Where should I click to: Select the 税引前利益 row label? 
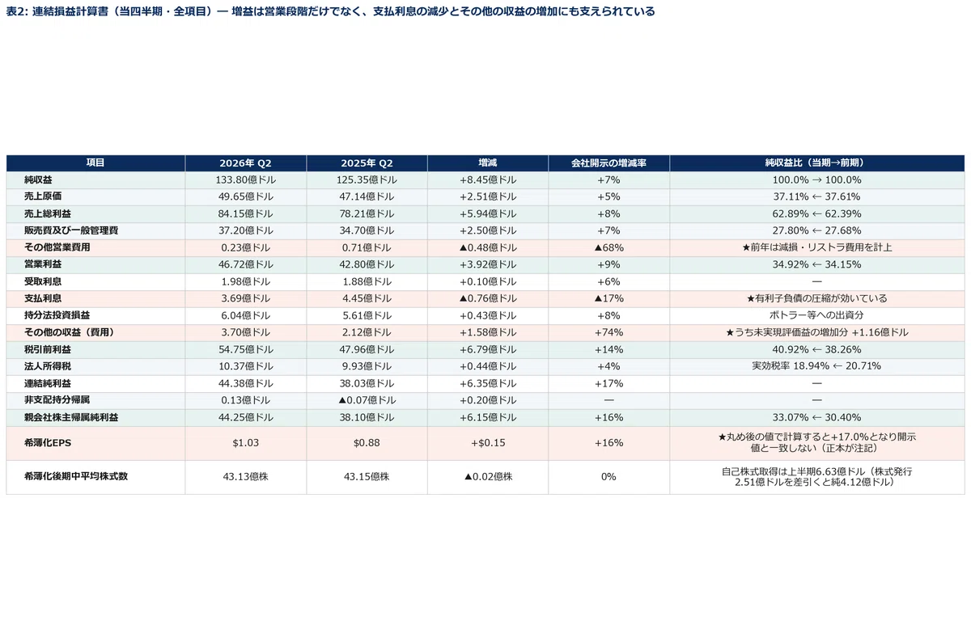(48, 349)
